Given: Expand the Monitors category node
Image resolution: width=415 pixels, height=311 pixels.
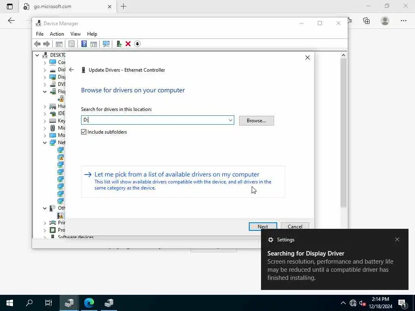Looking at the screenshot, I should tap(45, 135).
